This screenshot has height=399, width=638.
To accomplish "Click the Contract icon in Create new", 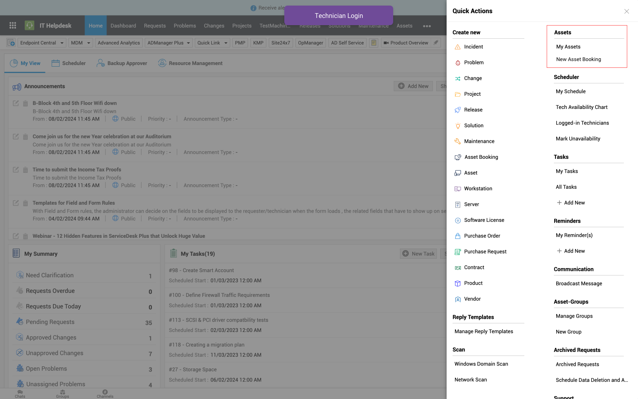I will click(x=458, y=268).
